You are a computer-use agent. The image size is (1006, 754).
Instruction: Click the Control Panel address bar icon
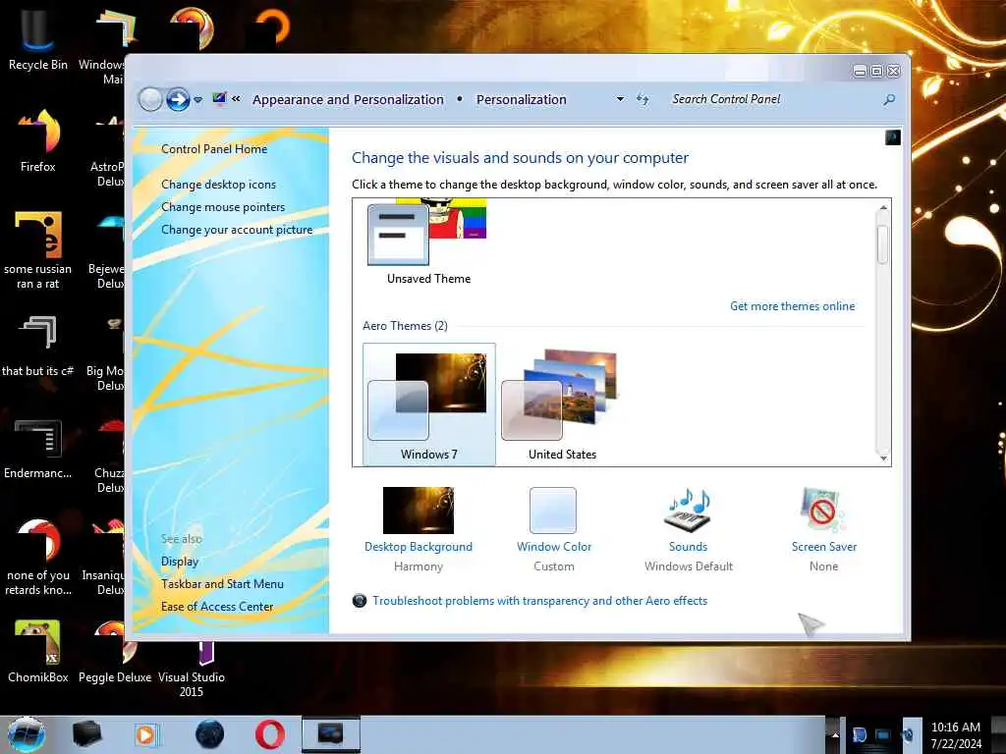(219, 99)
